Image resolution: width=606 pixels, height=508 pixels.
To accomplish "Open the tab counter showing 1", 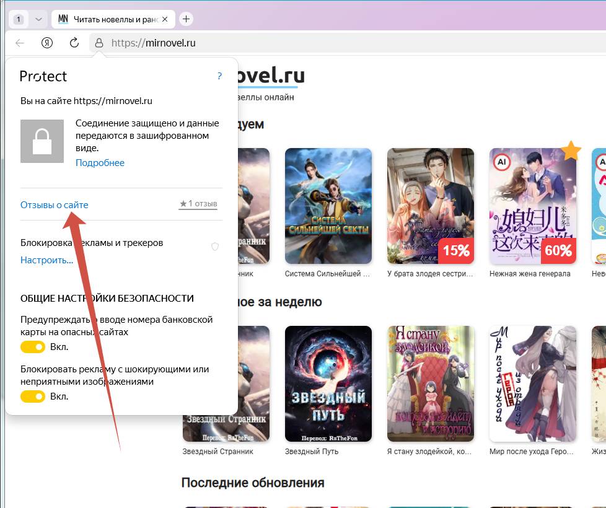I will tap(19, 19).
